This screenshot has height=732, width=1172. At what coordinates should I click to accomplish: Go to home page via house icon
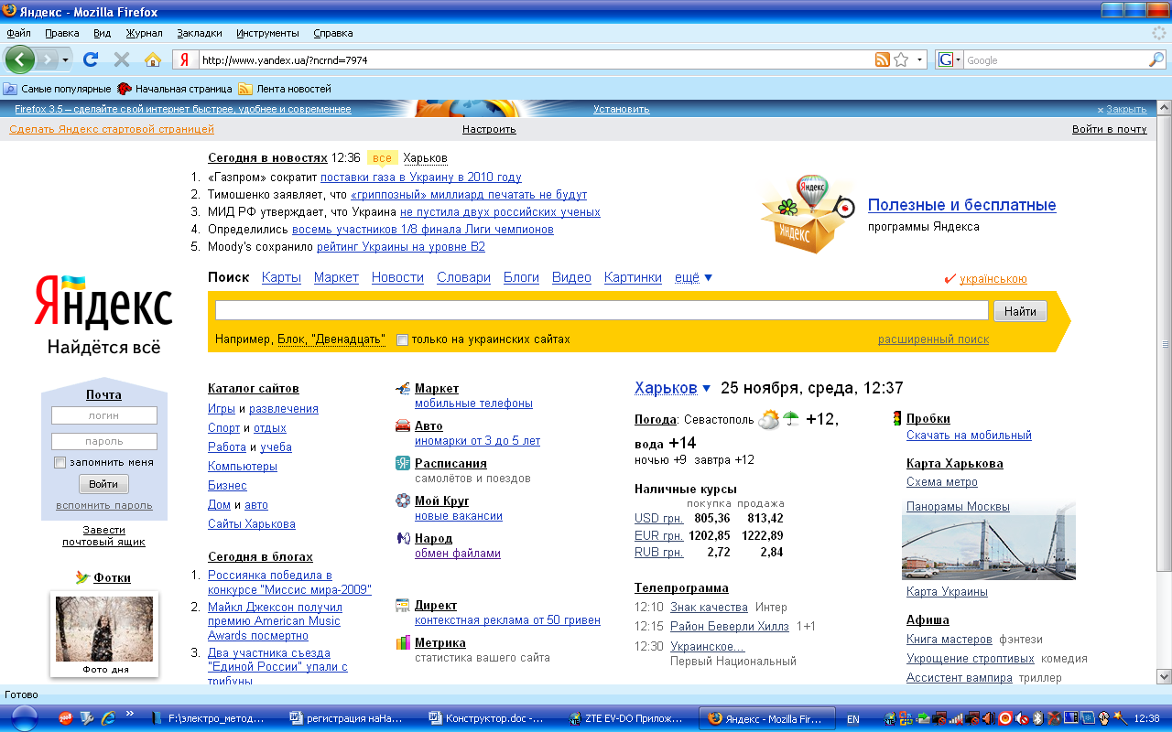(153, 59)
